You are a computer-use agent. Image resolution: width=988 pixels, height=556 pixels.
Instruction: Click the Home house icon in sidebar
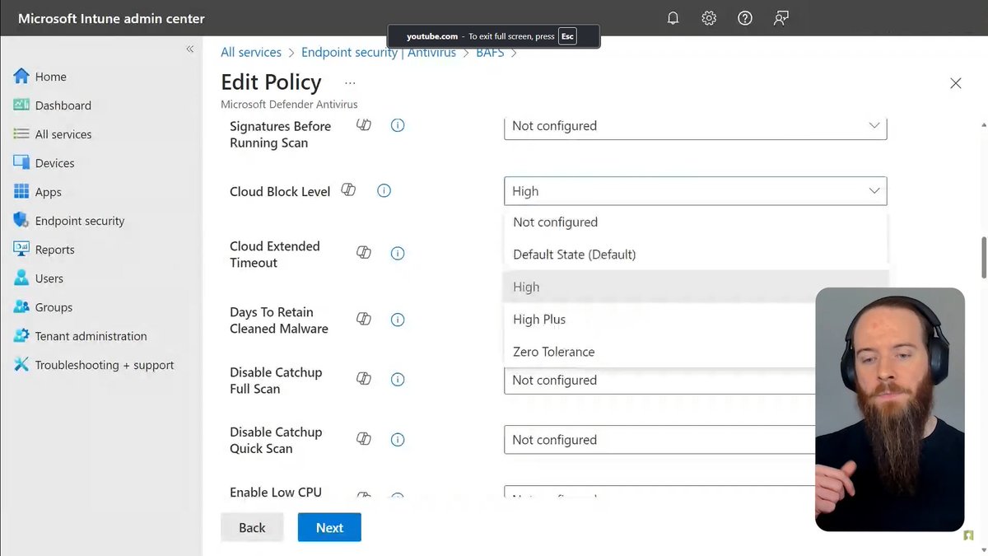pyautogui.click(x=21, y=77)
